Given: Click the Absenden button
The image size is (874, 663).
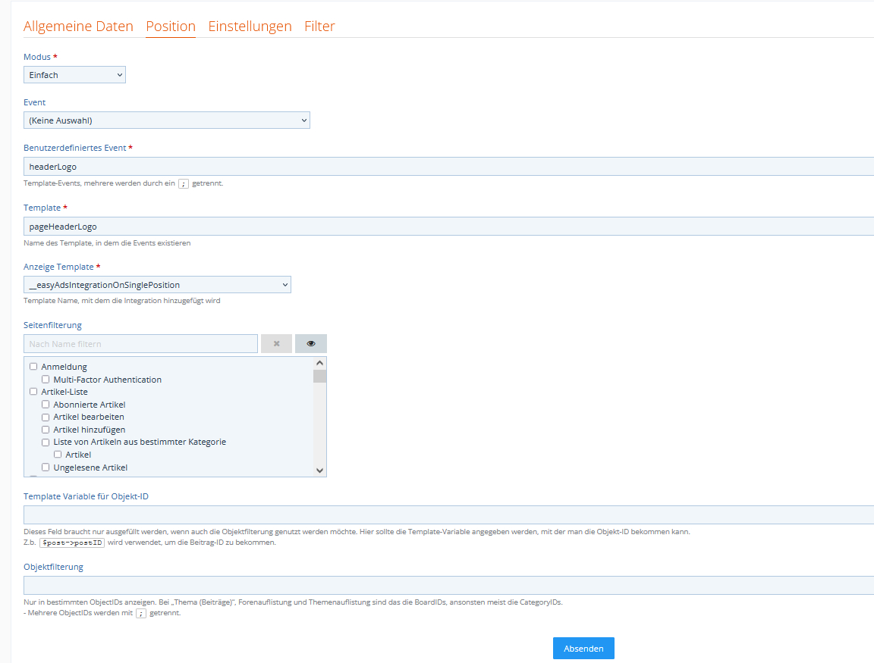Looking at the screenshot, I should point(583,649).
